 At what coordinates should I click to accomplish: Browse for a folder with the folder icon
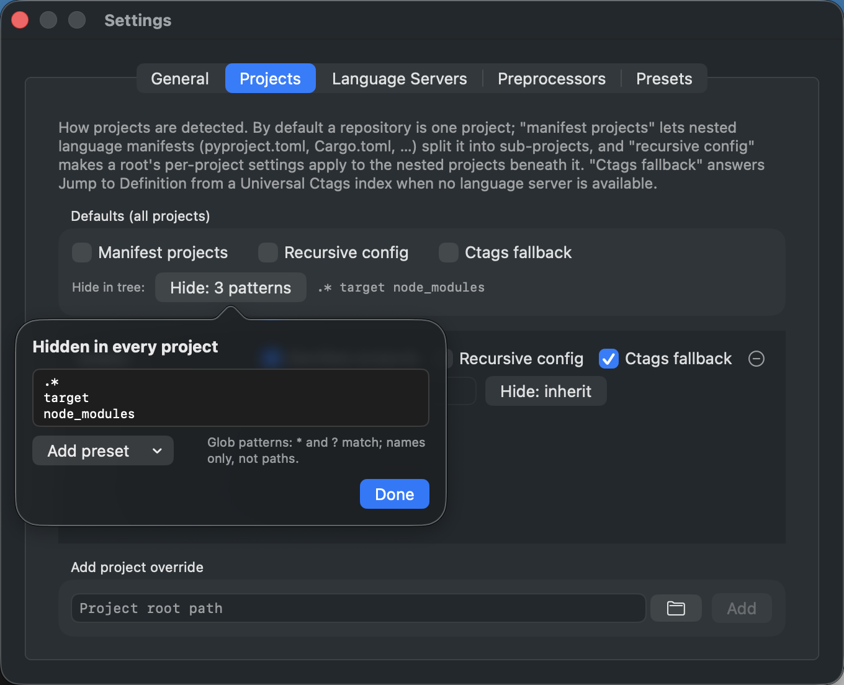tap(676, 608)
